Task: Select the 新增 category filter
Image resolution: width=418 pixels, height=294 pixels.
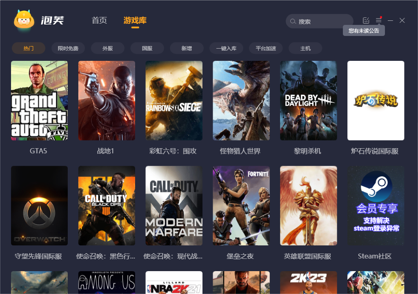Action: (187, 48)
